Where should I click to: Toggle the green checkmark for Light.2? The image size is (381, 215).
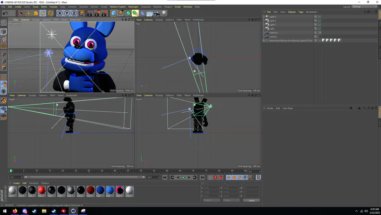point(320,21)
